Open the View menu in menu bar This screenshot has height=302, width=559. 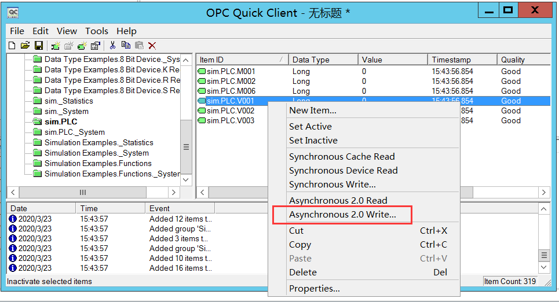[x=67, y=31]
